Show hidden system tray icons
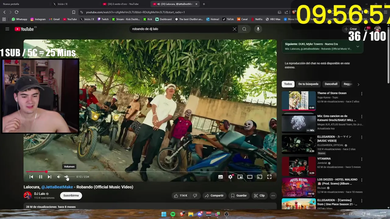390x219 pixels. coord(344,214)
